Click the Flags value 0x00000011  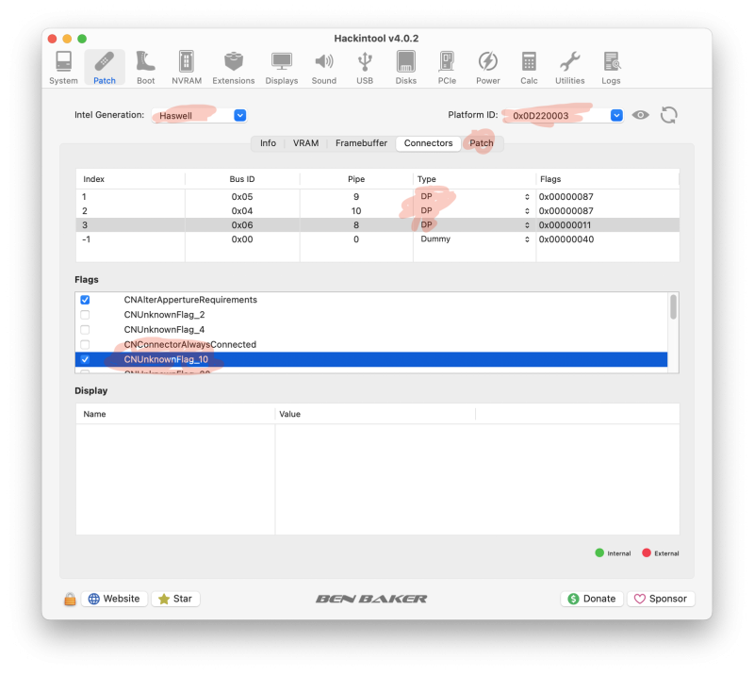565,224
